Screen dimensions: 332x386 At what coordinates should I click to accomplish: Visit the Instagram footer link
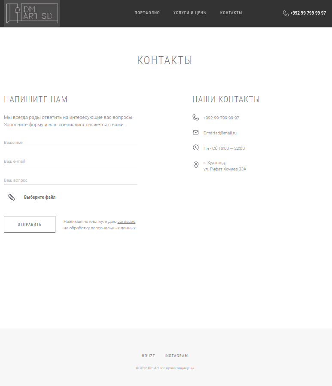[176, 356]
